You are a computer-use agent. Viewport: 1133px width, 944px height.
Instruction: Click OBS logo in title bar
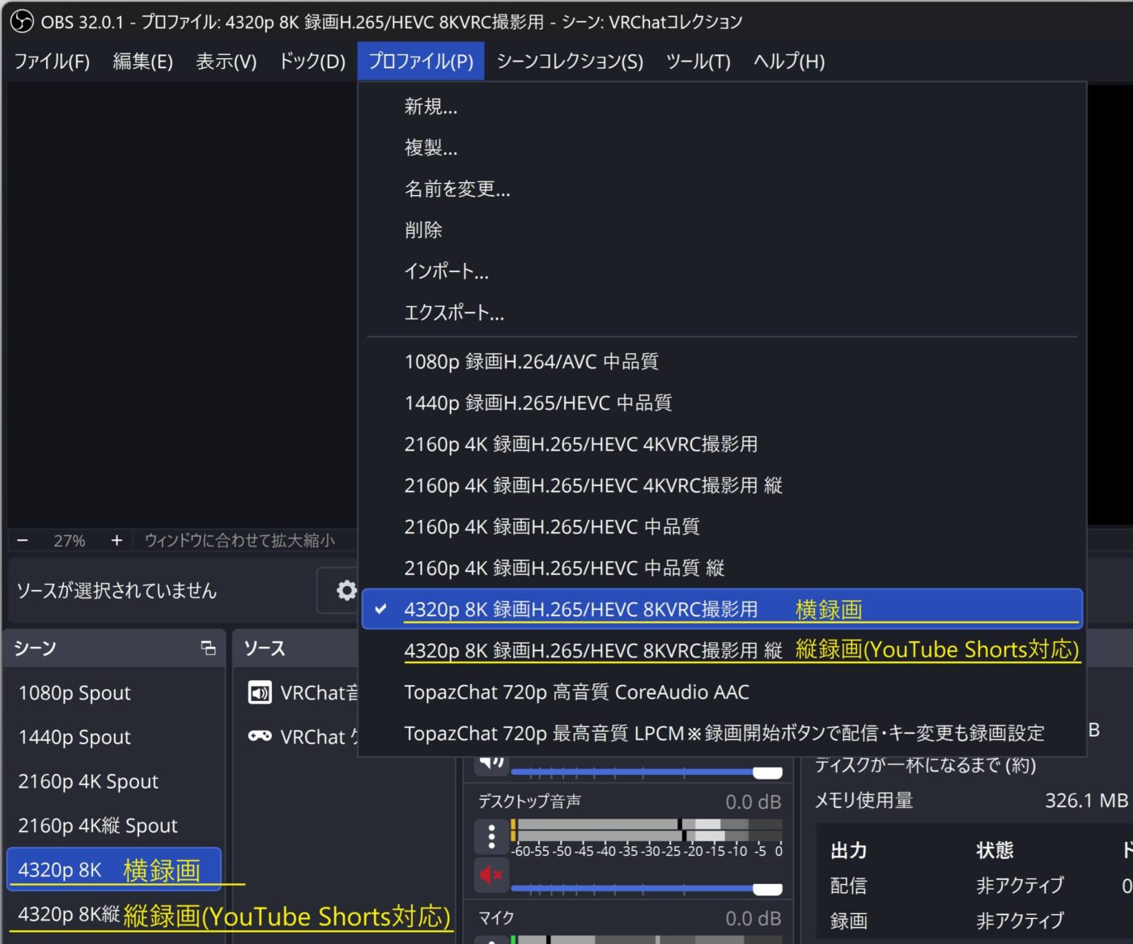point(21,22)
